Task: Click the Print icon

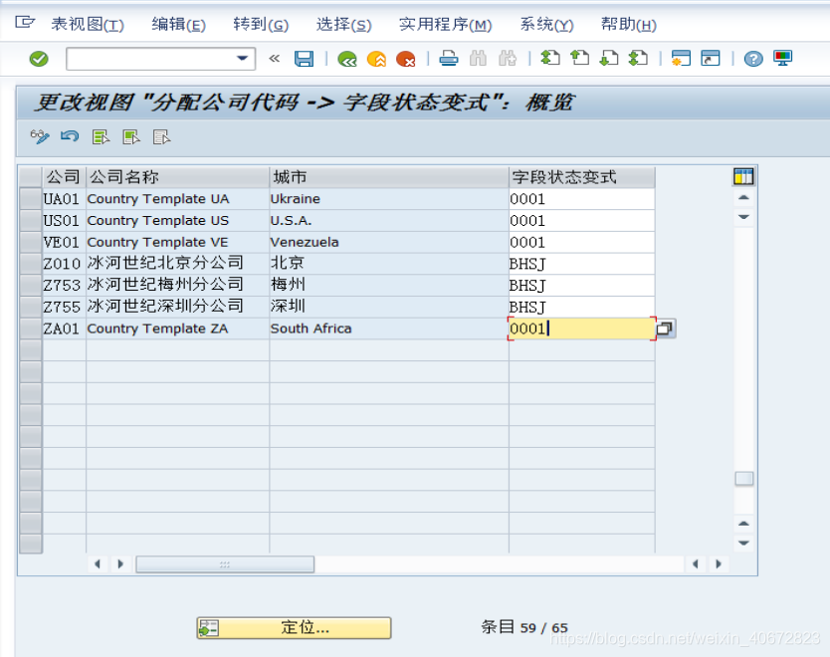Action: pyautogui.click(x=449, y=59)
